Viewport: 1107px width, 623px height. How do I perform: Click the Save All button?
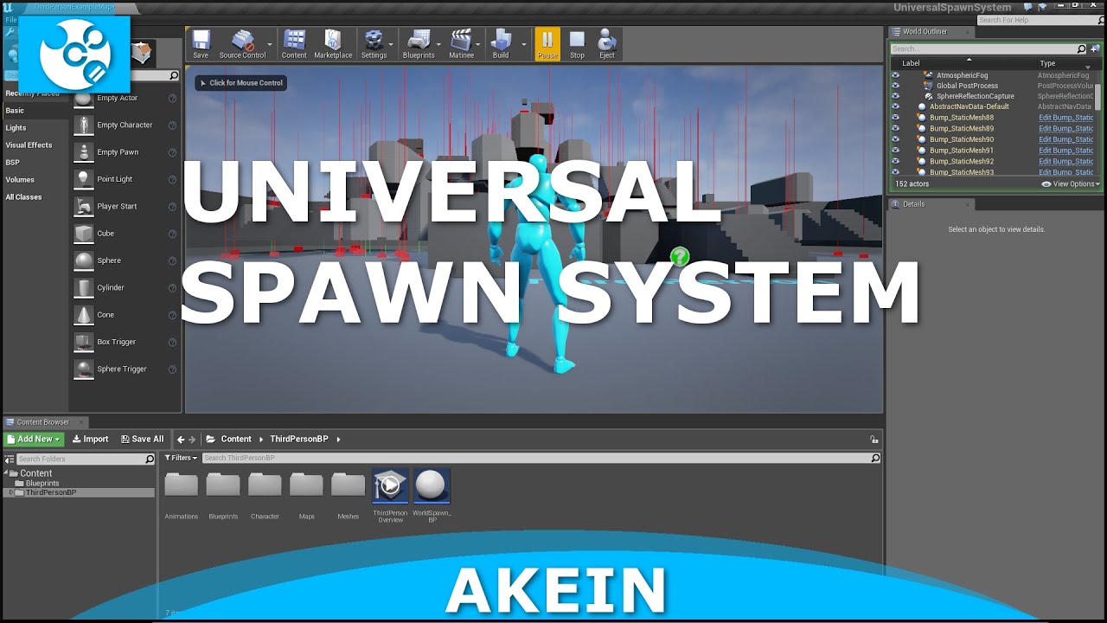click(142, 440)
